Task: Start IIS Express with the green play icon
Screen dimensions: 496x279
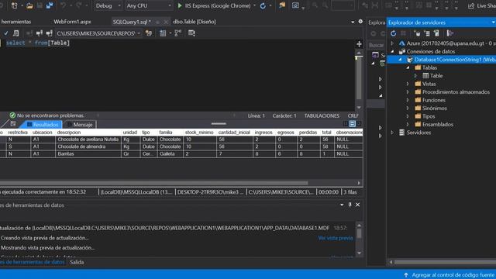Action: coord(180,5)
